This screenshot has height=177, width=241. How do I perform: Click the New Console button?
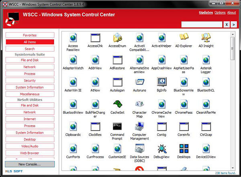click(30, 164)
